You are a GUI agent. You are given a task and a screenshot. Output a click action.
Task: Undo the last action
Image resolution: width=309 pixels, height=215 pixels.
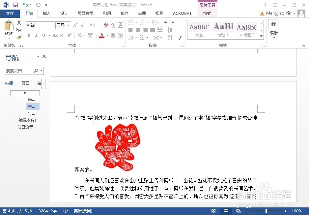25,5
